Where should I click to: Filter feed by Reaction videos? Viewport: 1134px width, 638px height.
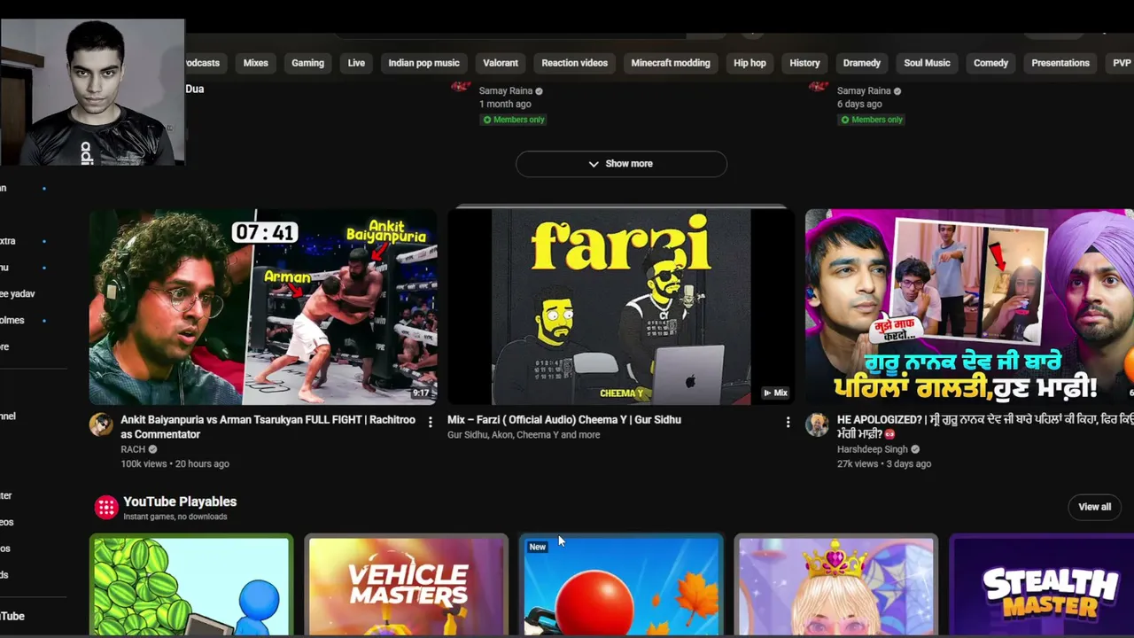(574, 63)
